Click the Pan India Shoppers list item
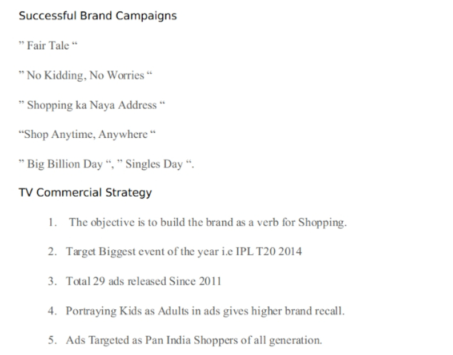 tap(194, 340)
